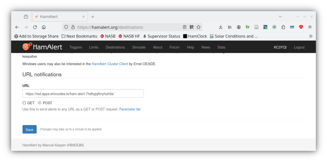Open the extensions puzzle piece menu
The height and width of the screenshot is (162, 327).
pyautogui.click(x=283, y=27)
